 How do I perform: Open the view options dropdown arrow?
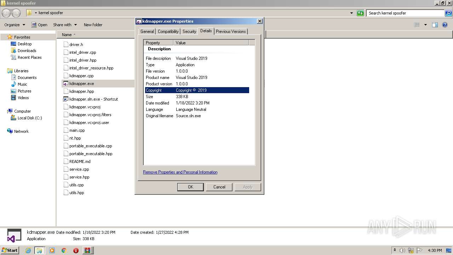click(425, 25)
